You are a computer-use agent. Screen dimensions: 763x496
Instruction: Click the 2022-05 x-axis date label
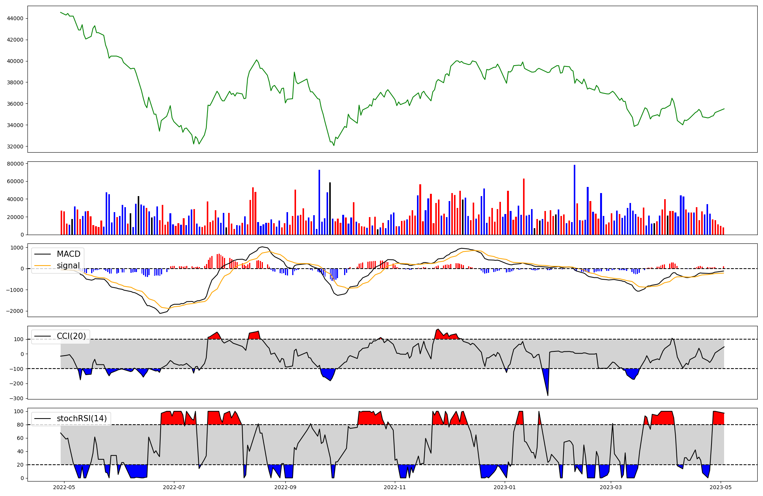click(x=64, y=487)
